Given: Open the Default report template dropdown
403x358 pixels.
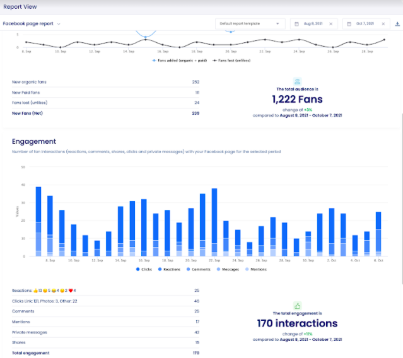Looking at the screenshot, I should coord(249,24).
